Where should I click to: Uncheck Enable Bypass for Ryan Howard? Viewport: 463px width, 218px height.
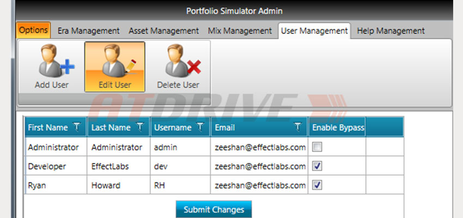tap(318, 185)
